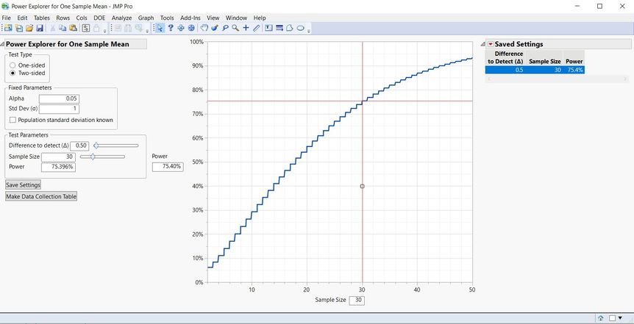634x324 pixels.
Task: Open the Graph menu
Action: tap(146, 18)
